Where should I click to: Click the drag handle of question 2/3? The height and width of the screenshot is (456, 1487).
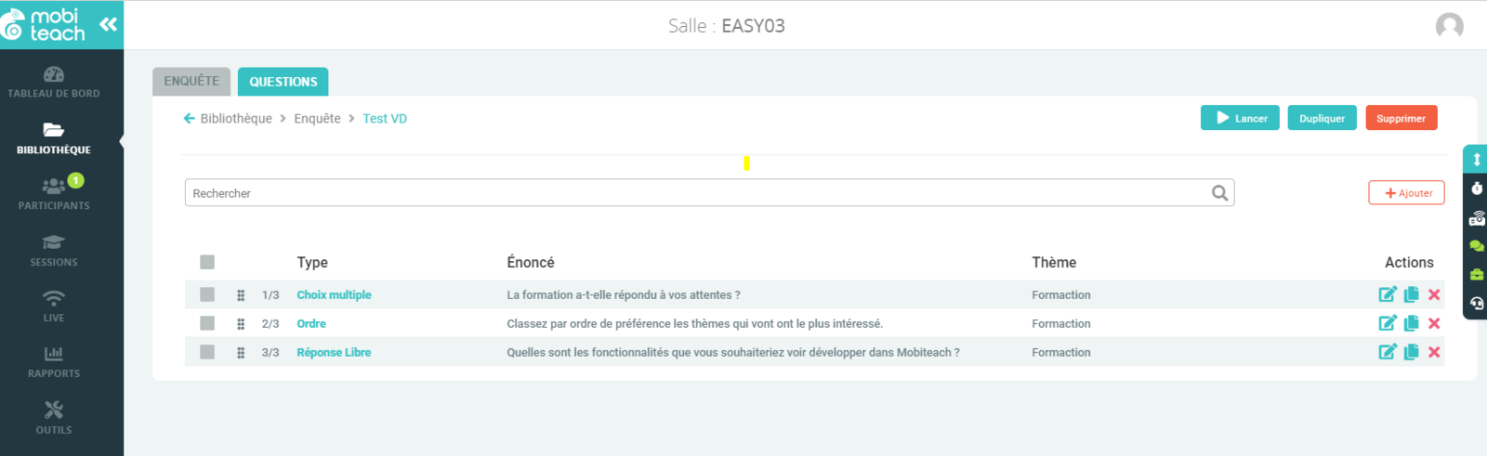241,324
